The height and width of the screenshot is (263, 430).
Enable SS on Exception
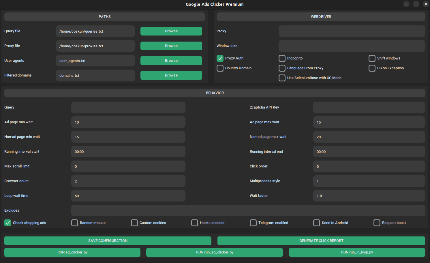point(372,68)
